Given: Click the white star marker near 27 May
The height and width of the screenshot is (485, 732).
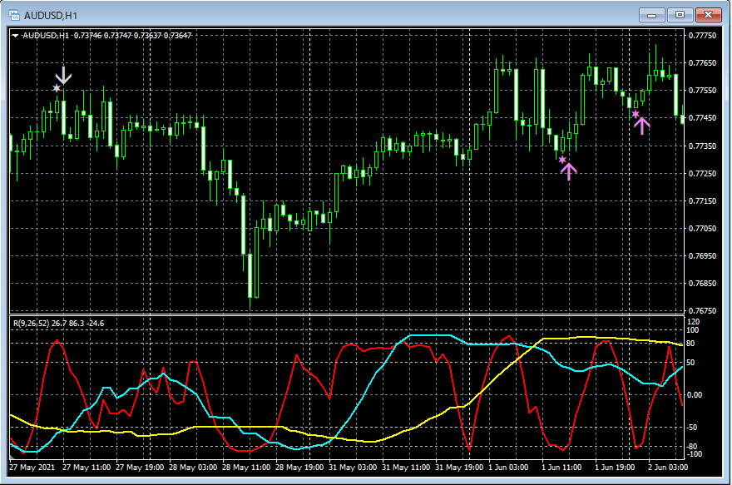Looking at the screenshot, I should click(57, 87).
